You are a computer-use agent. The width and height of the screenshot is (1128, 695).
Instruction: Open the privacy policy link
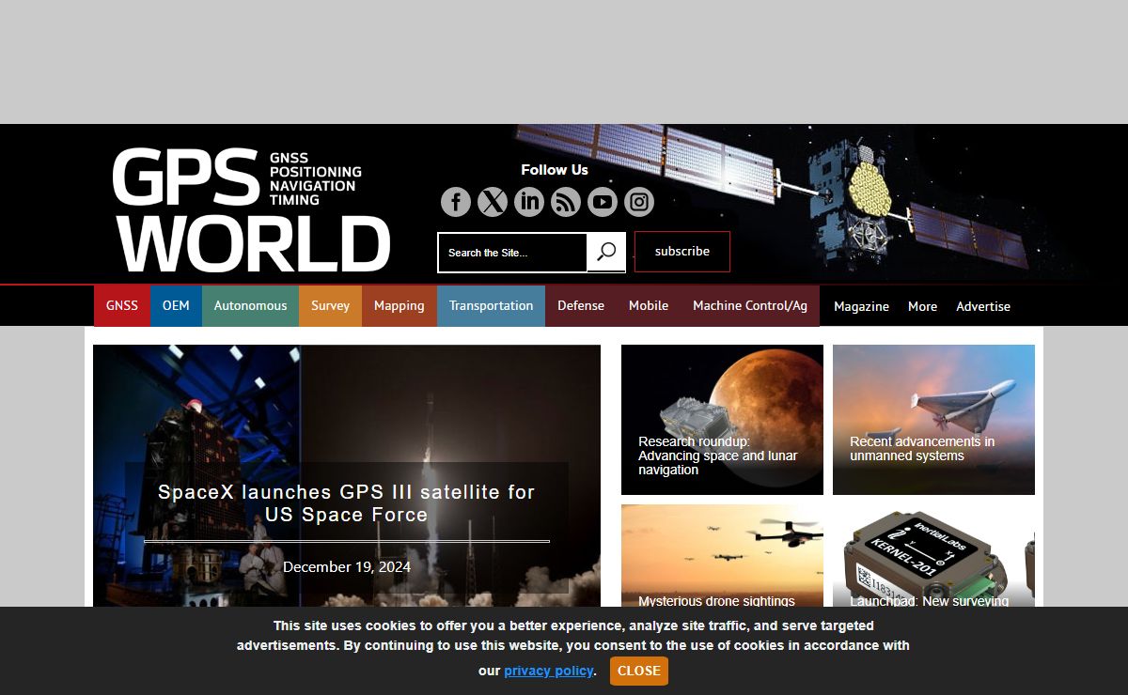(549, 671)
